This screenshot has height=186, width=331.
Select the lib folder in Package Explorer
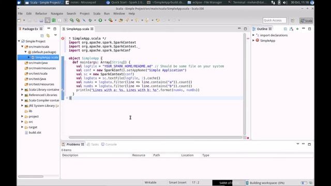(28, 111)
